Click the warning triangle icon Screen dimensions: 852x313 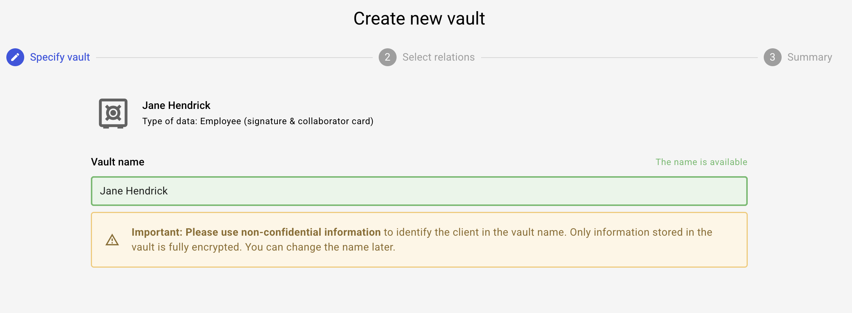[112, 240]
